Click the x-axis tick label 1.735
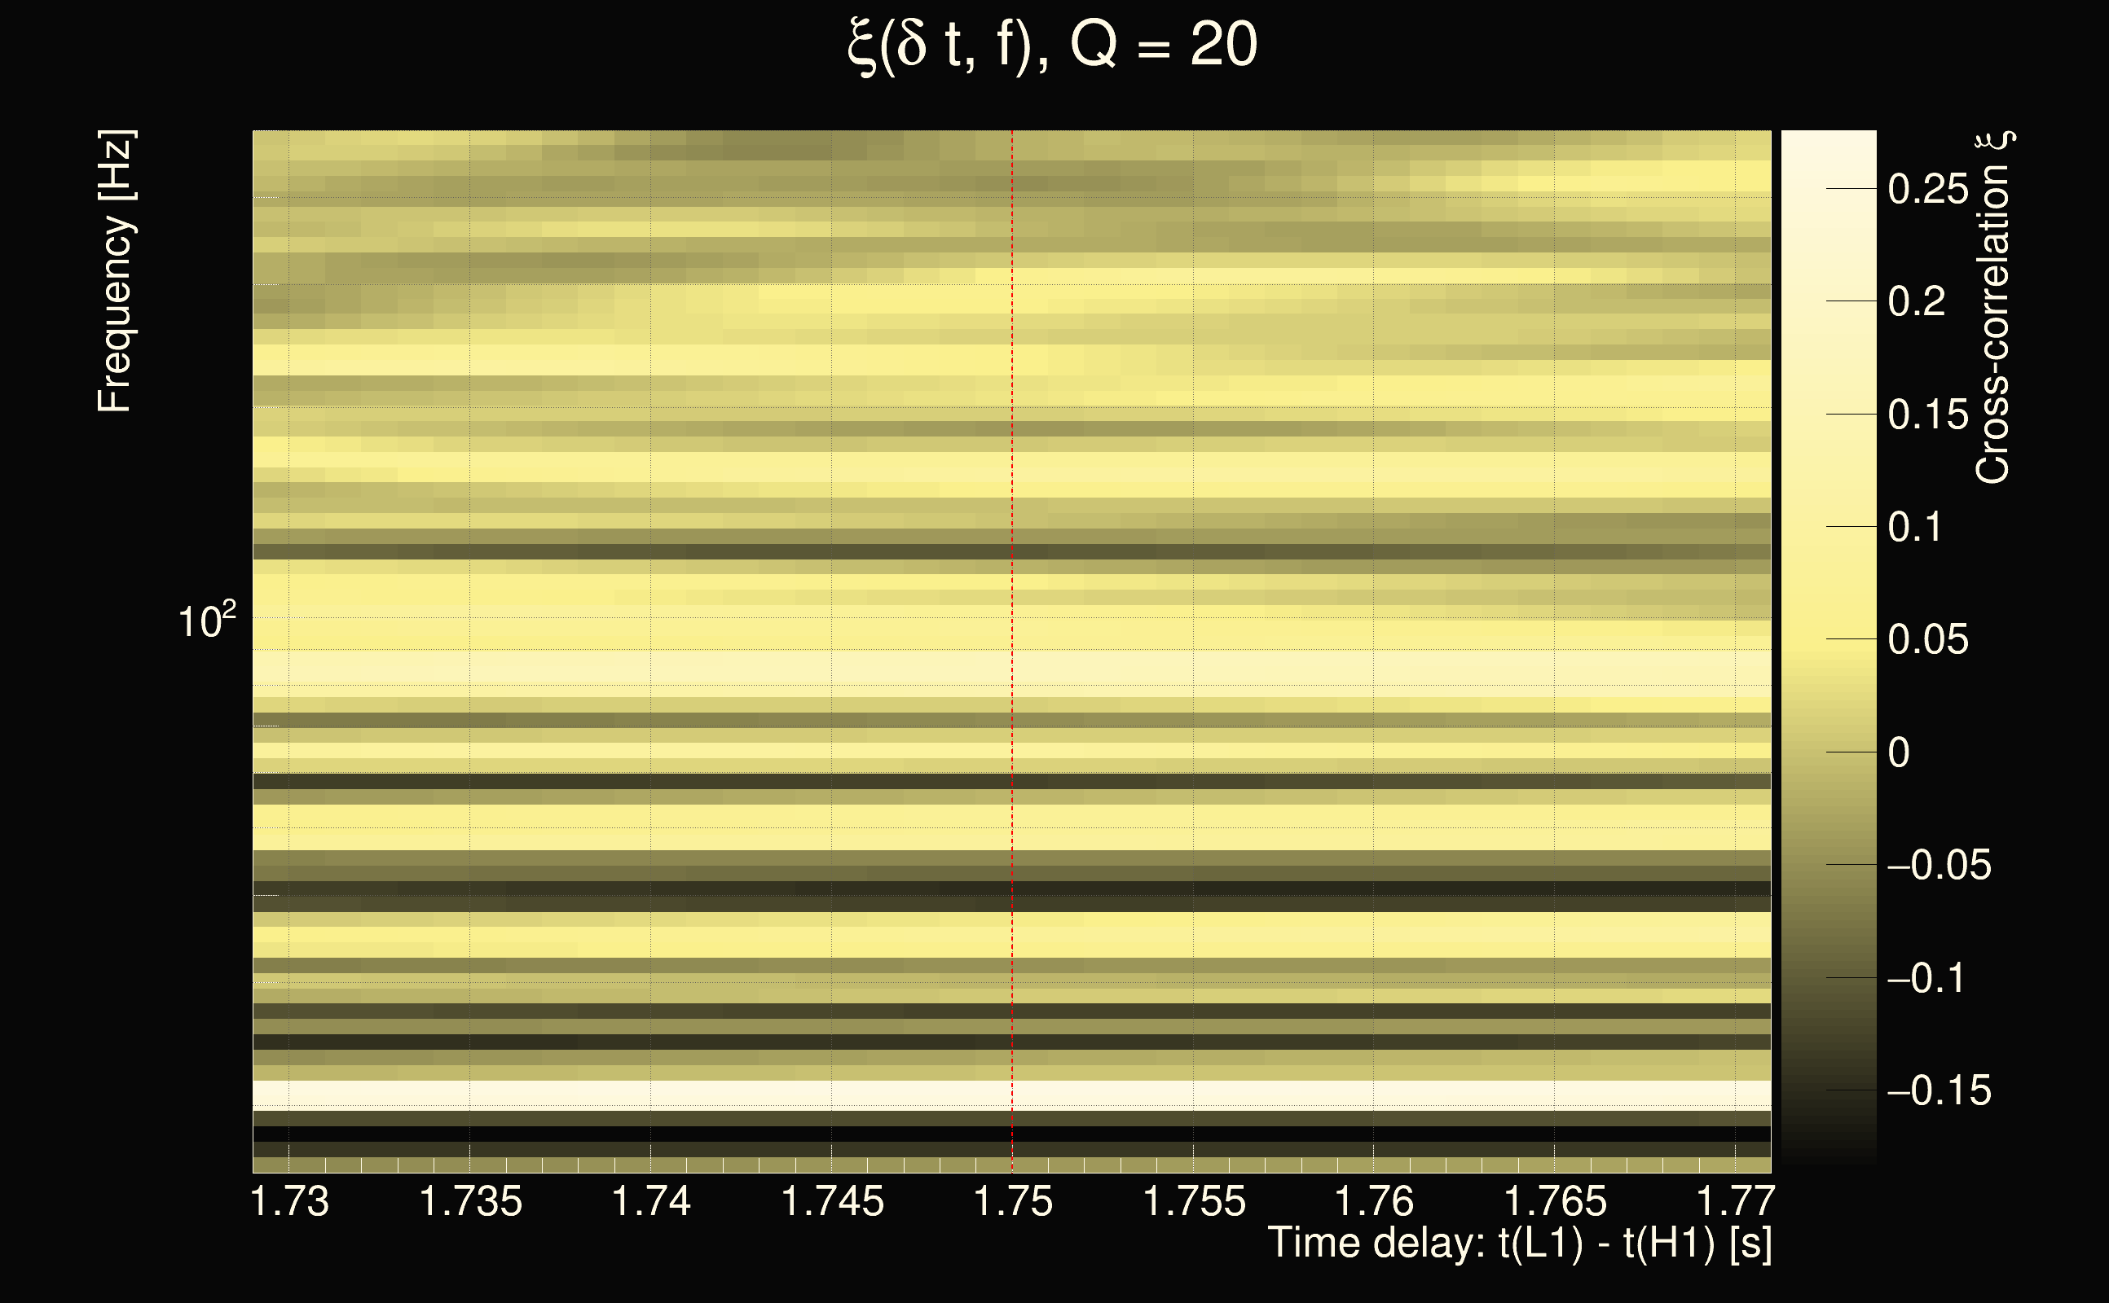 tap(471, 1201)
